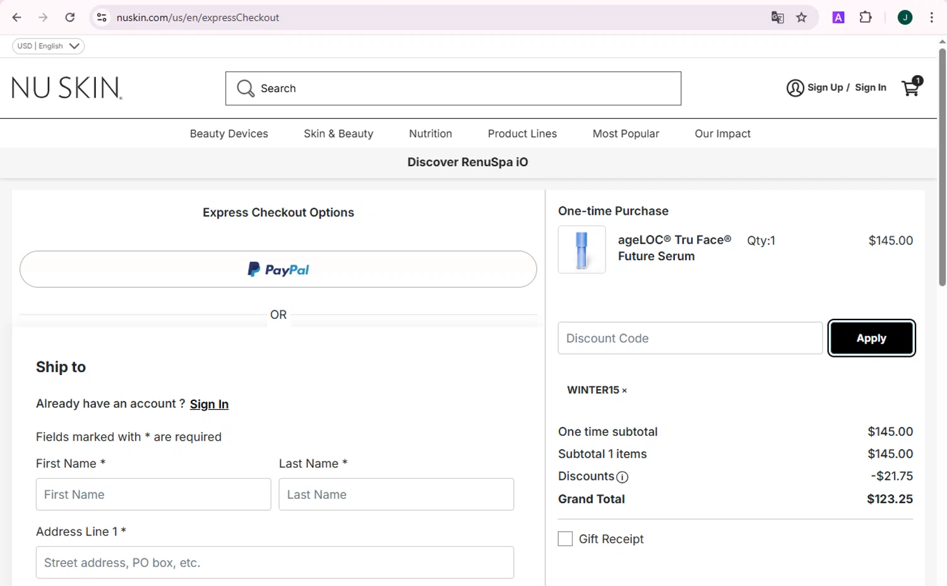This screenshot has height=586, width=947.
Task: Reload the checkout page
Action: (x=70, y=18)
